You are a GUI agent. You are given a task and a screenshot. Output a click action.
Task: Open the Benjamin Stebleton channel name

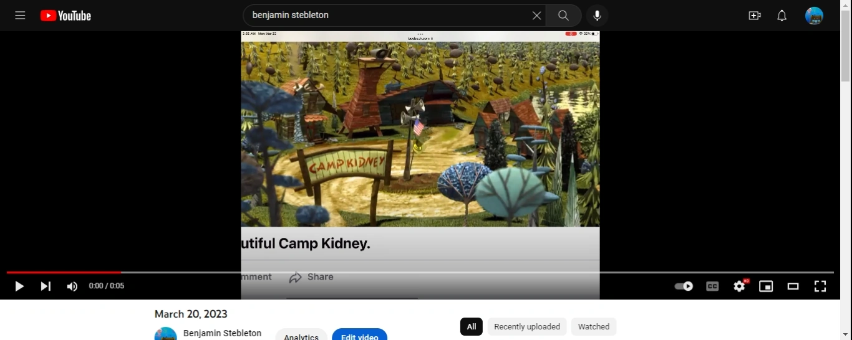222,333
